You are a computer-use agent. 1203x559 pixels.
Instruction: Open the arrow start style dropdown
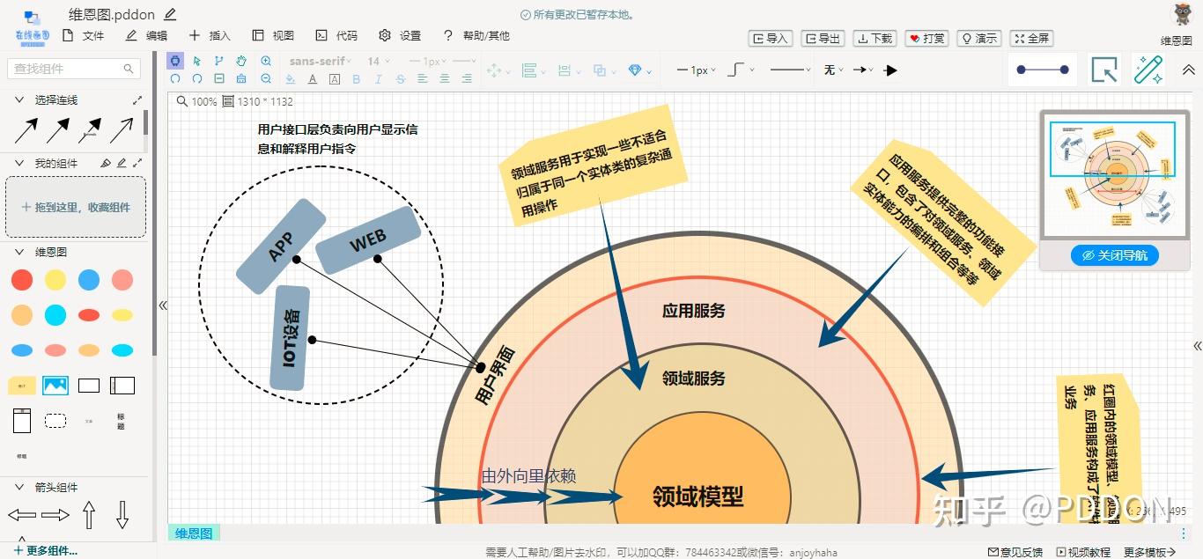(833, 70)
